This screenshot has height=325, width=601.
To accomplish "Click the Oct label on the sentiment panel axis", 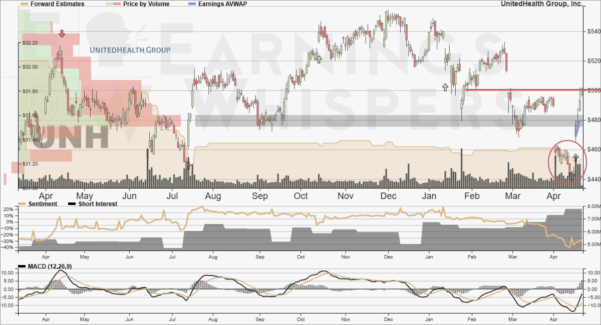I will coord(301,256).
